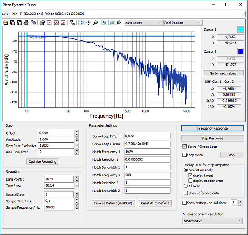Click Slew Rate / Velocity input field

56,146
